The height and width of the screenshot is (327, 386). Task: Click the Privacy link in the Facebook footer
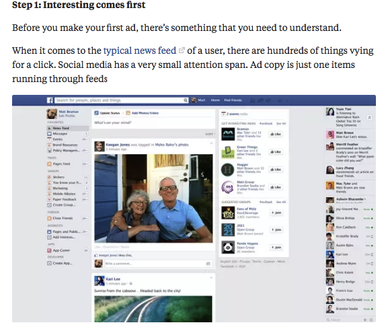[245, 262]
